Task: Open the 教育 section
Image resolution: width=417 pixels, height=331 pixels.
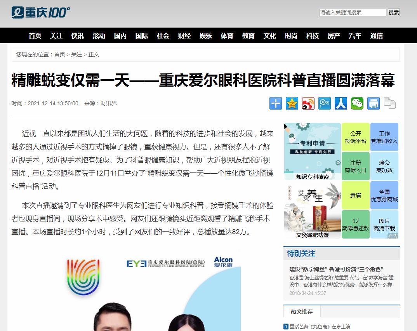Action: (x=248, y=36)
